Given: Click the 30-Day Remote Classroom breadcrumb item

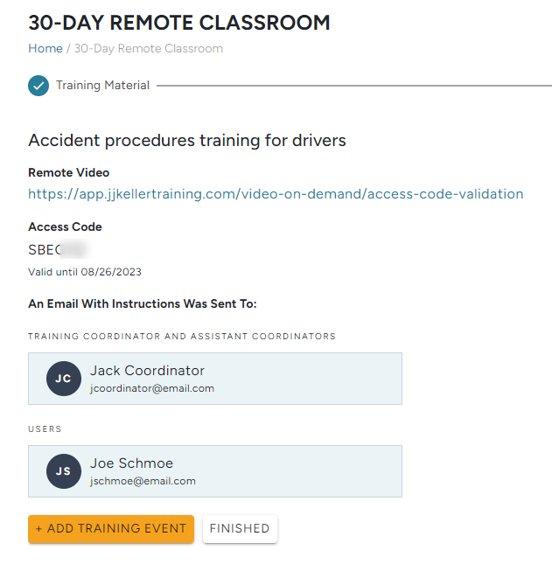Looking at the screenshot, I should [149, 49].
